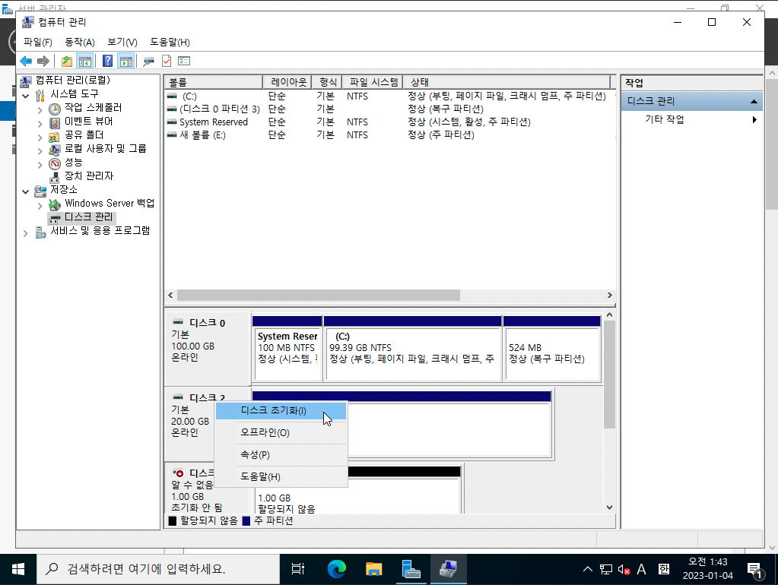Sort by the 상태 column header
The width and height of the screenshot is (778, 585).
pyautogui.click(x=506, y=82)
